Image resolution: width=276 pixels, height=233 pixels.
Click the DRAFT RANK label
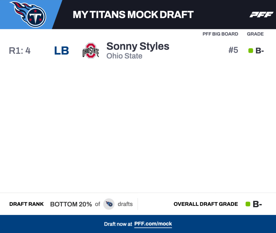click(26, 204)
